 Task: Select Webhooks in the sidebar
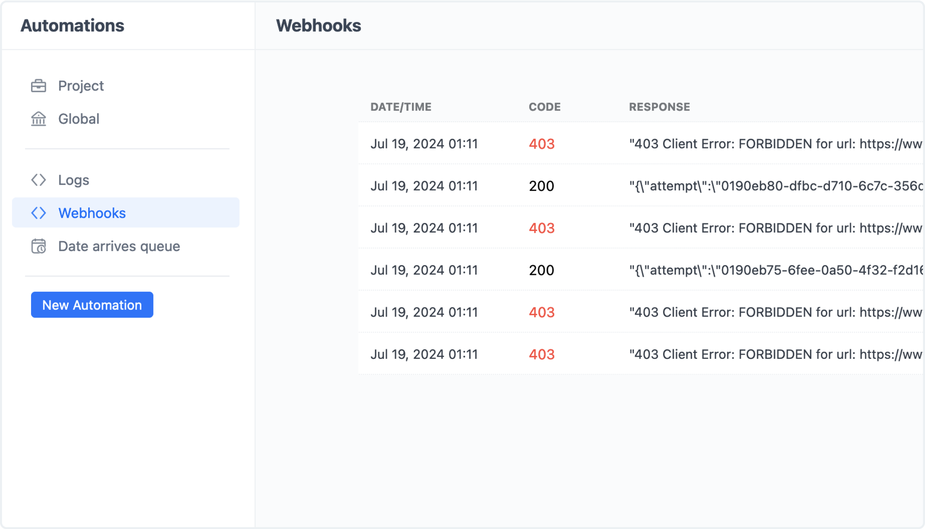tap(92, 213)
